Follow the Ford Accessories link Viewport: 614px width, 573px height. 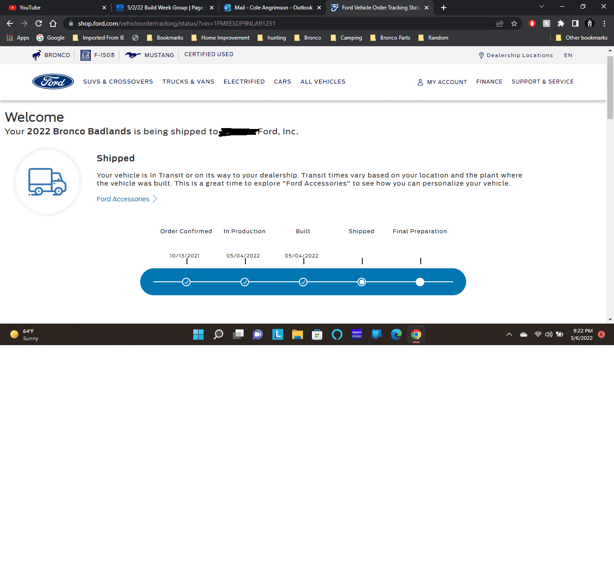click(x=127, y=199)
